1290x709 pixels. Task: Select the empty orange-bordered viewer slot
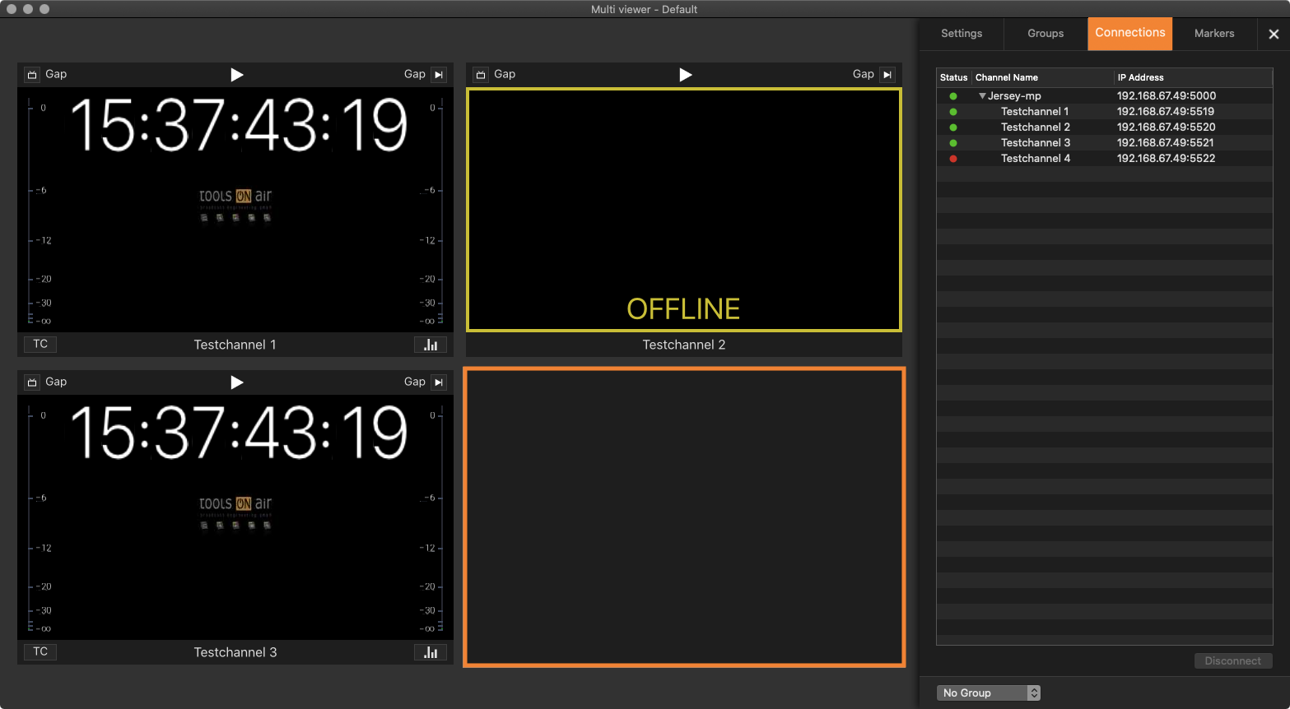click(x=684, y=517)
